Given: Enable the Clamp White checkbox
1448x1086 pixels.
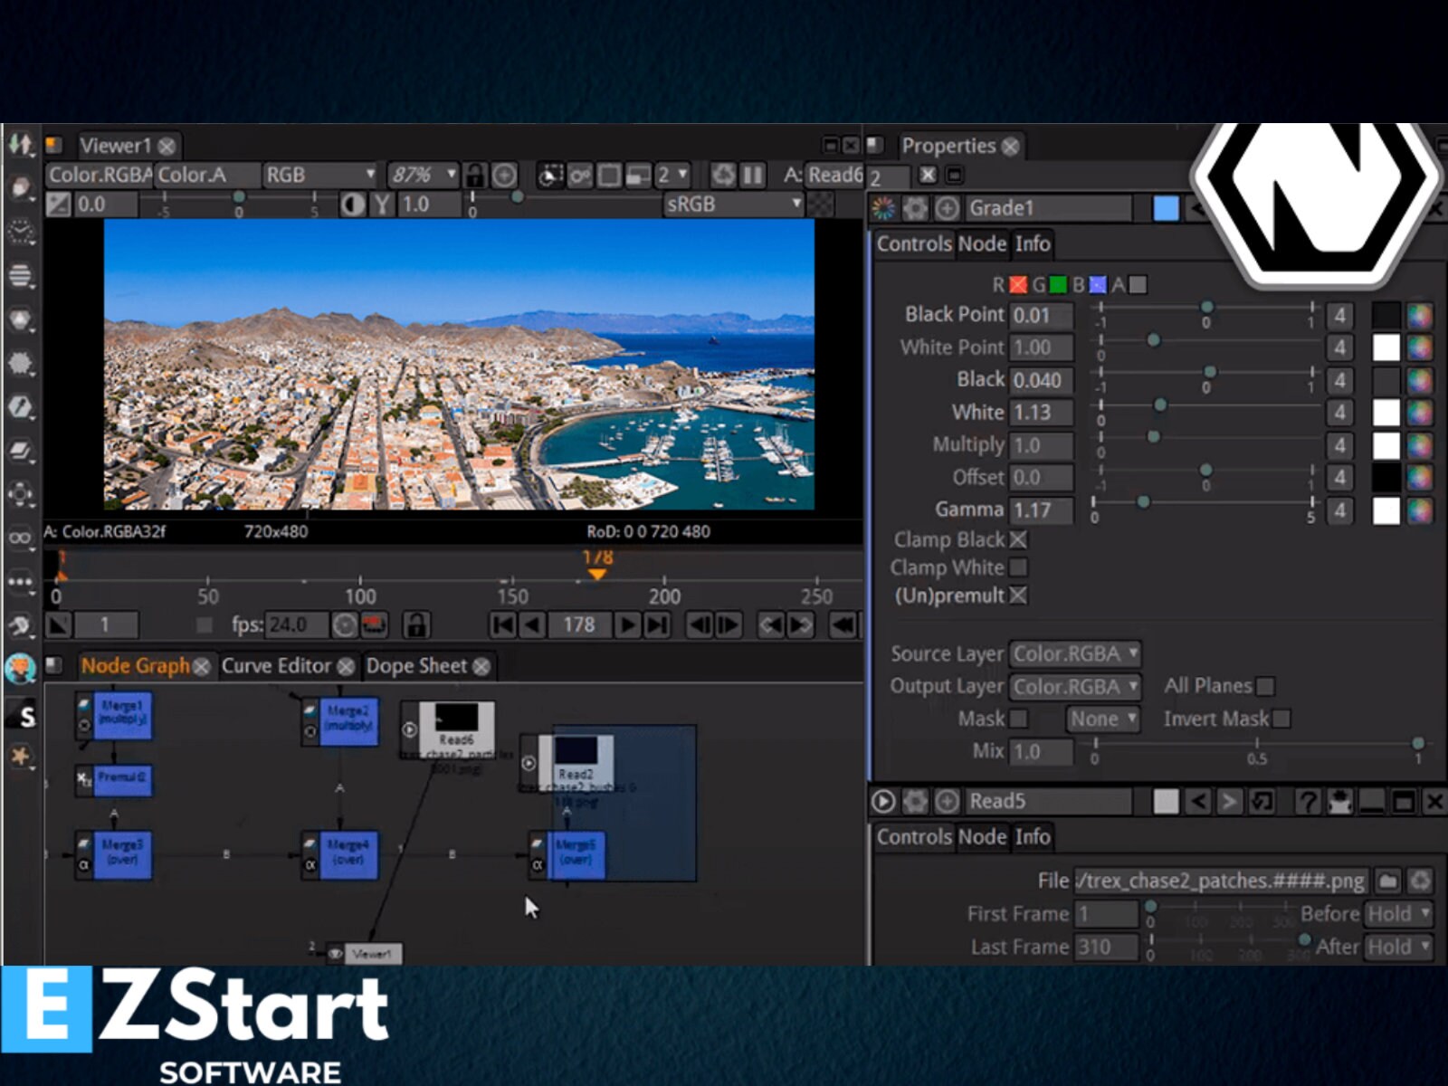Looking at the screenshot, I should click(1020, 567).
